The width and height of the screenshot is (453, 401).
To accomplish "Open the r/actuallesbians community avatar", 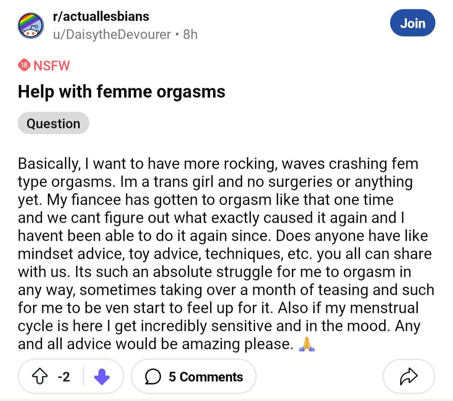I will [x=31, y=26].
